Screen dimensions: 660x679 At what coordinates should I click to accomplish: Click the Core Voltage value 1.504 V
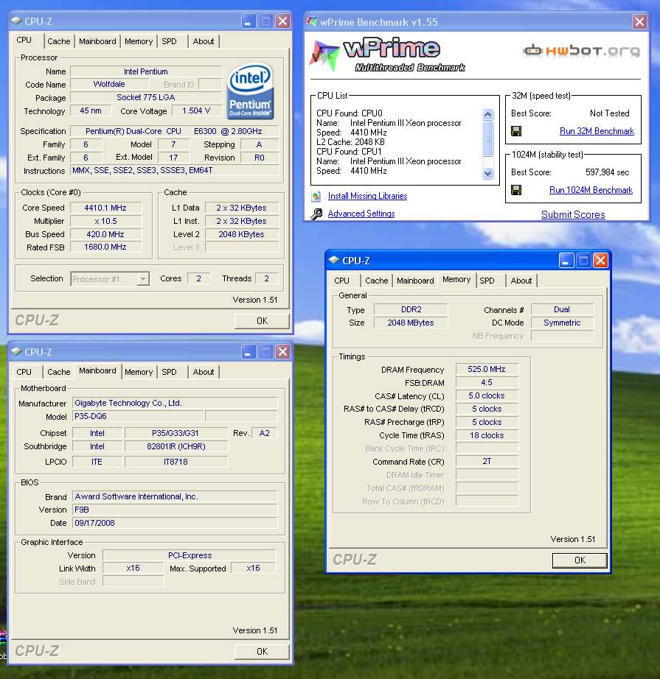coord(196,111)
